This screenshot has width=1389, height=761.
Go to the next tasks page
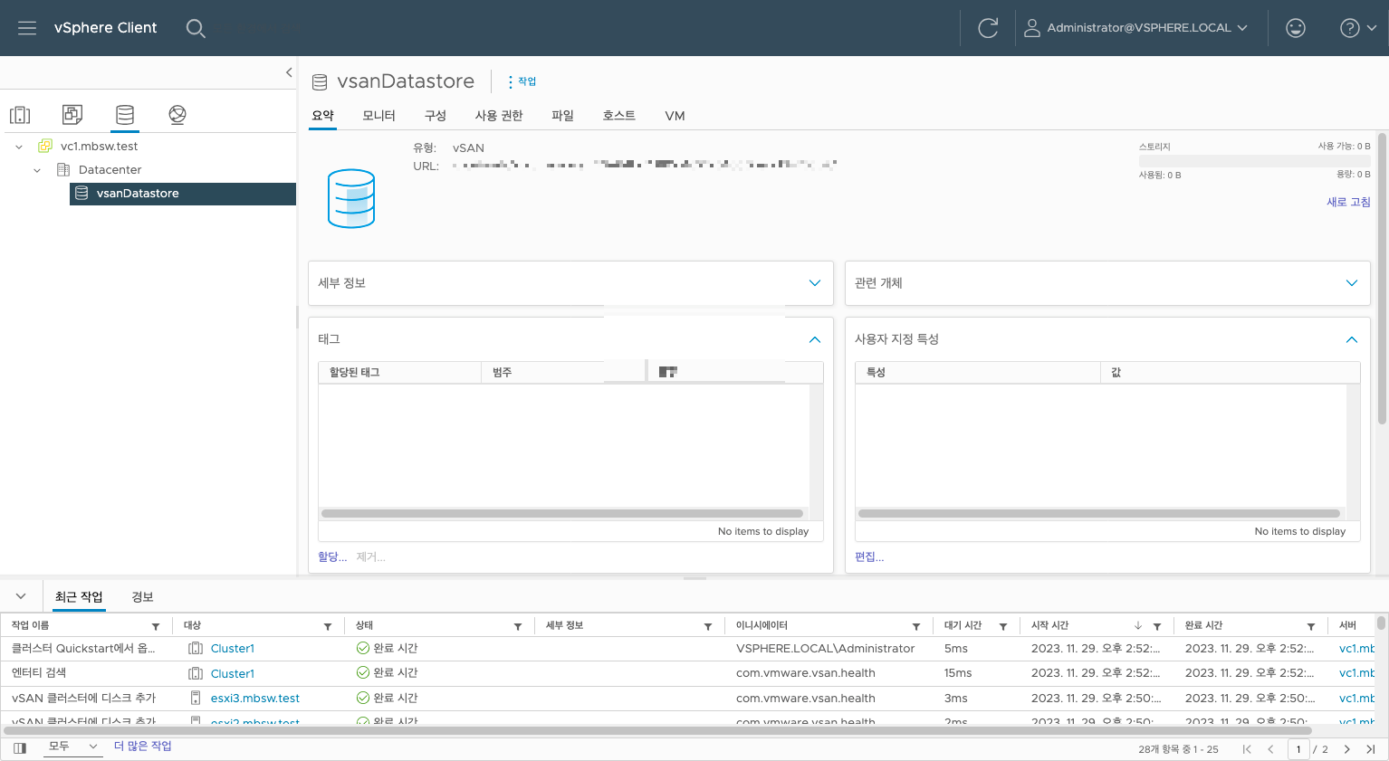coord(1347,749)
